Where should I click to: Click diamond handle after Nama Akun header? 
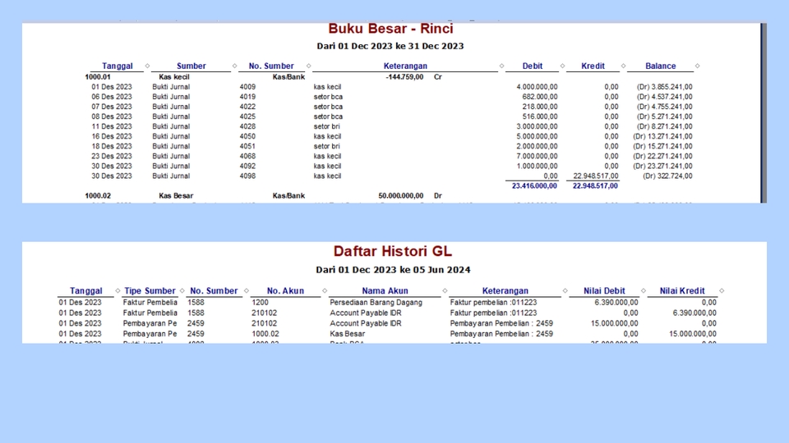[445, 290]
